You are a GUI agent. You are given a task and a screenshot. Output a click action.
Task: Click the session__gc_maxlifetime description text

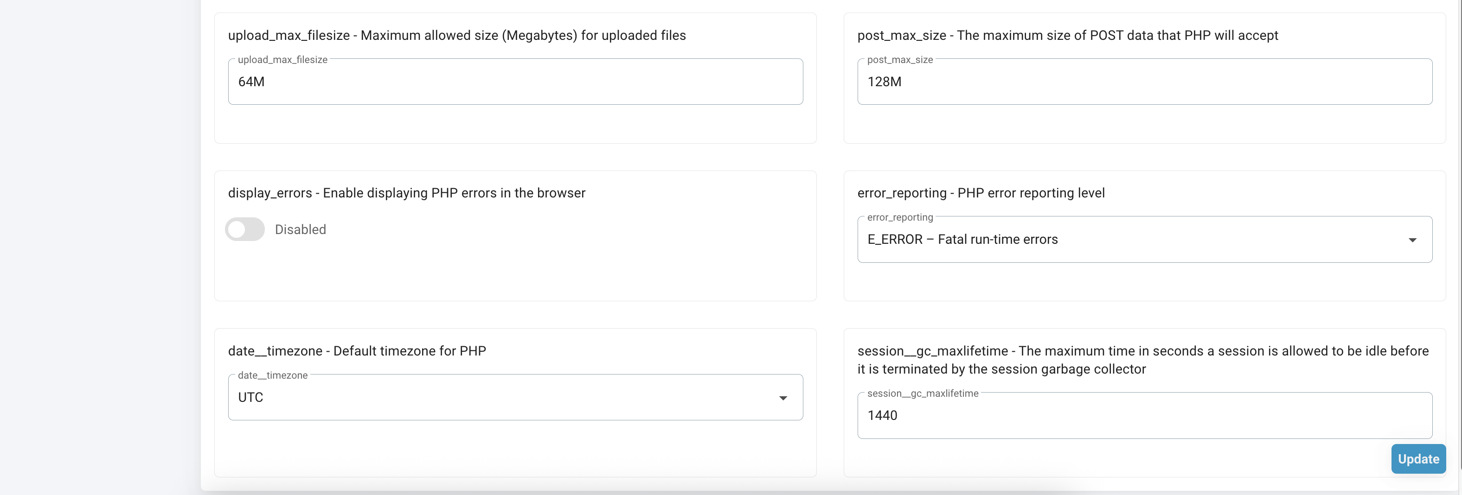(x=1143, y=360)
